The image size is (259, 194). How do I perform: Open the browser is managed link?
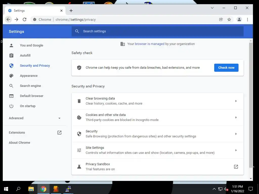[x=149, y=44]
